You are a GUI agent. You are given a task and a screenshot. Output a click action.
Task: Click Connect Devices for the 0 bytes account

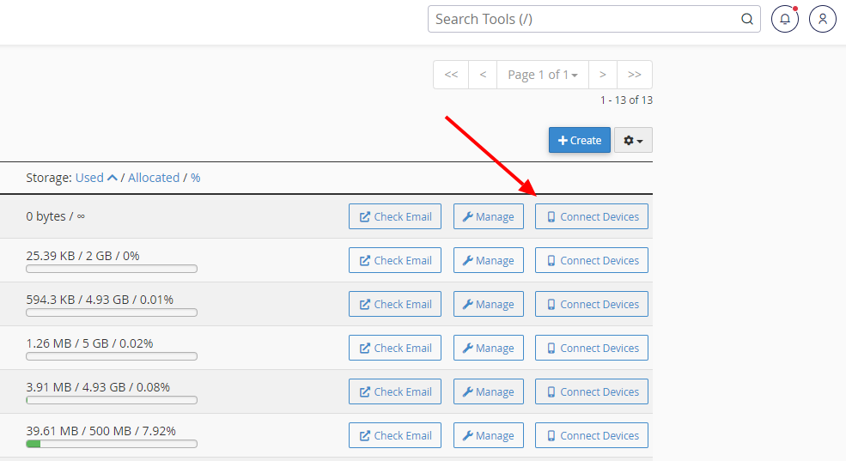591,216
